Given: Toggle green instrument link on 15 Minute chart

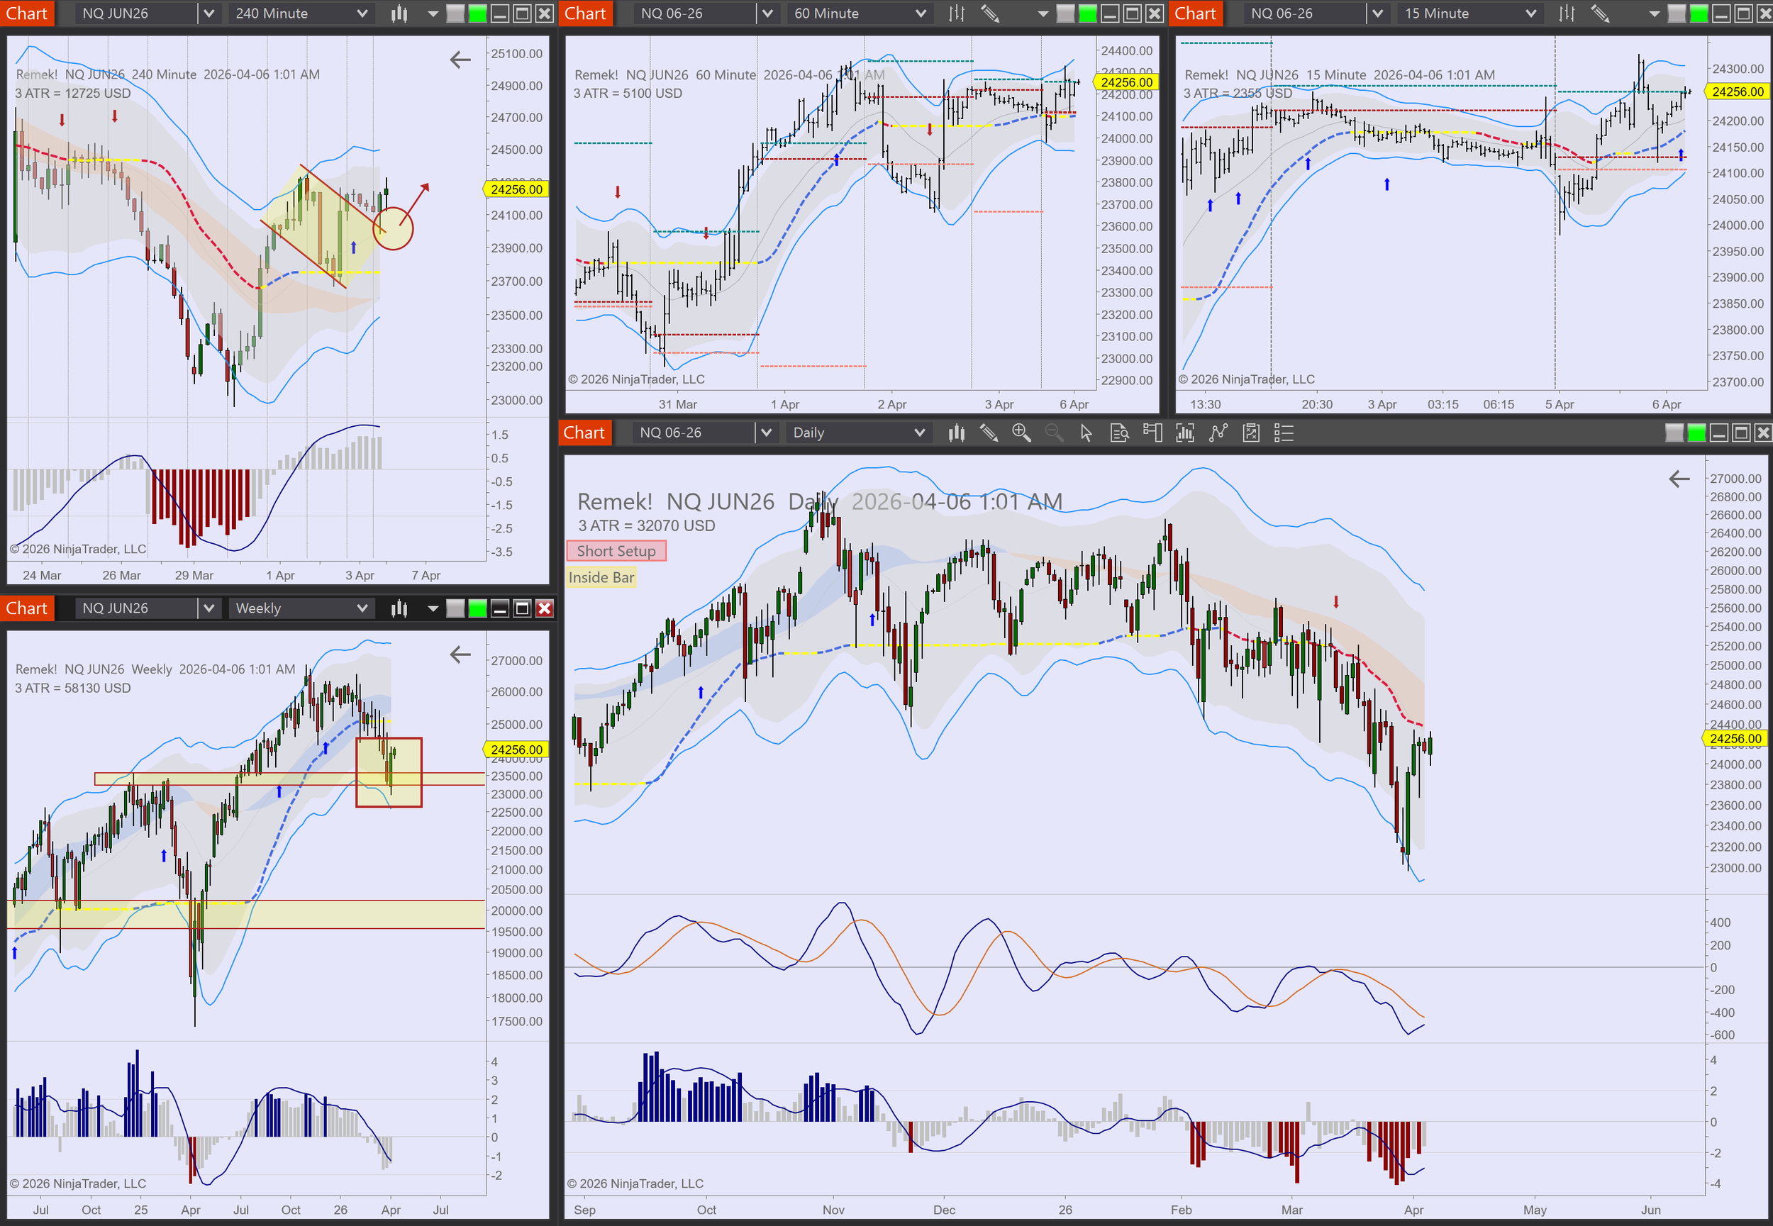Looking at the screenshot, I should 1699,13.
